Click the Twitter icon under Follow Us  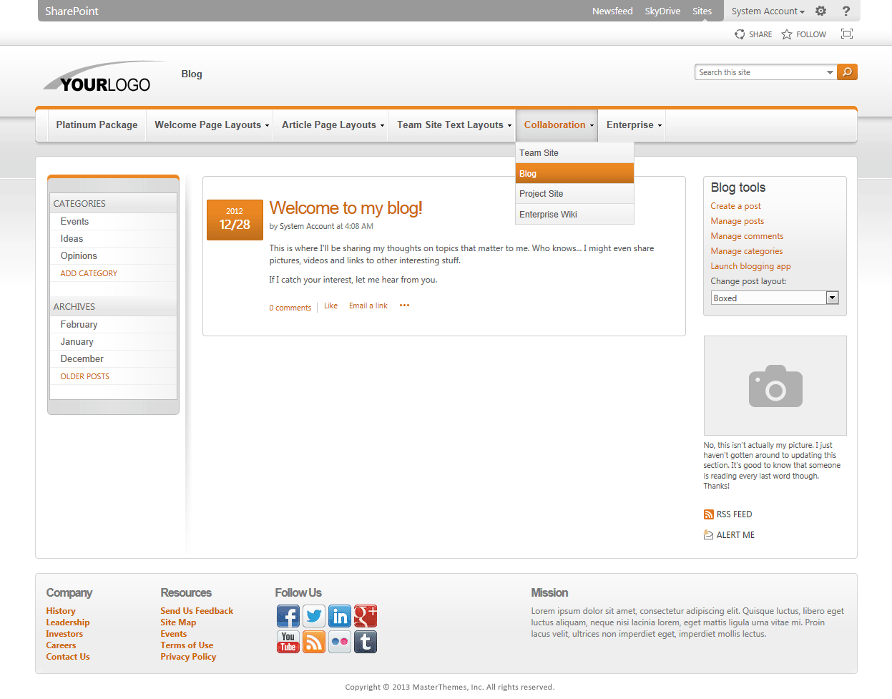tap(314, 616)
